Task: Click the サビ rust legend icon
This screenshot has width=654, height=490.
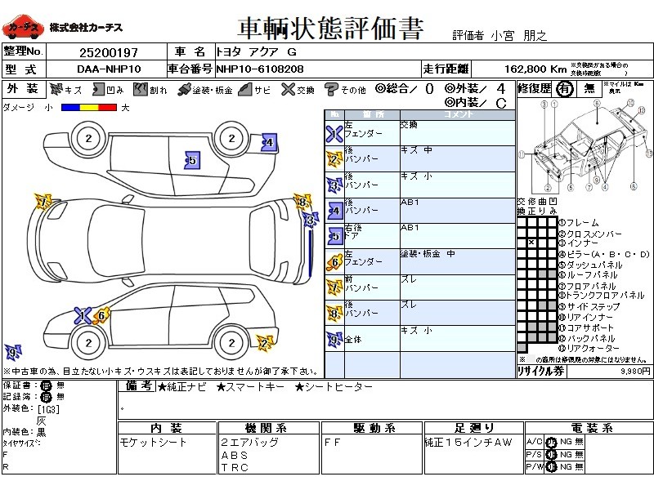Action: pos(244,90)
